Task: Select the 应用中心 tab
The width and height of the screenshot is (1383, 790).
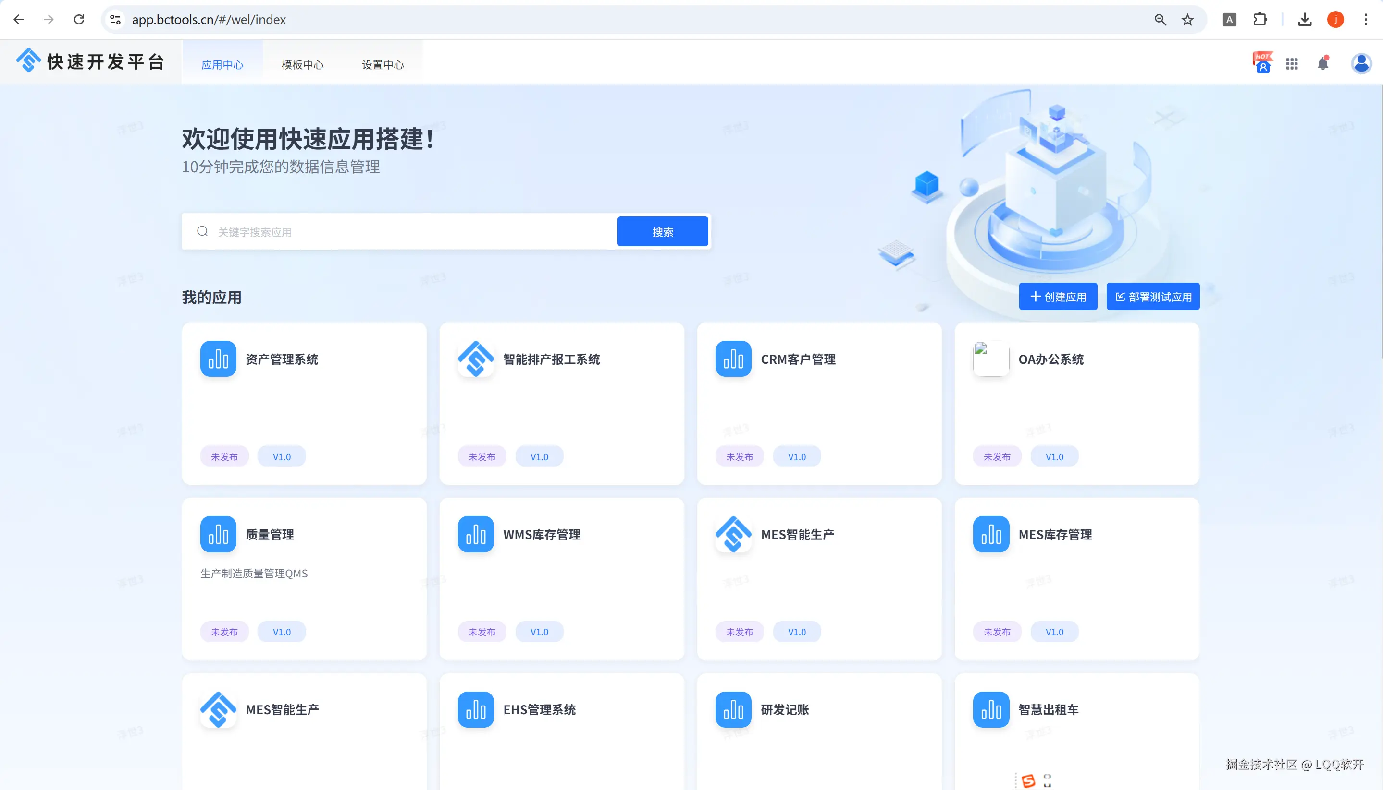Action: 222,65
